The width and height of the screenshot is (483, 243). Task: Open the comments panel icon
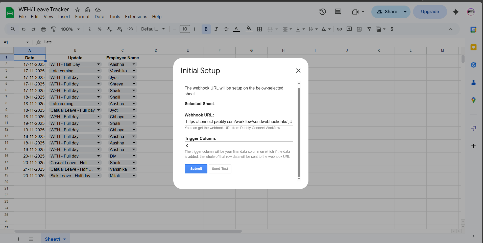(x=338, y=12)
